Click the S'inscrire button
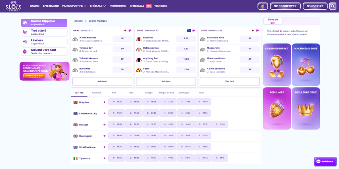 (x=315, y=6)
